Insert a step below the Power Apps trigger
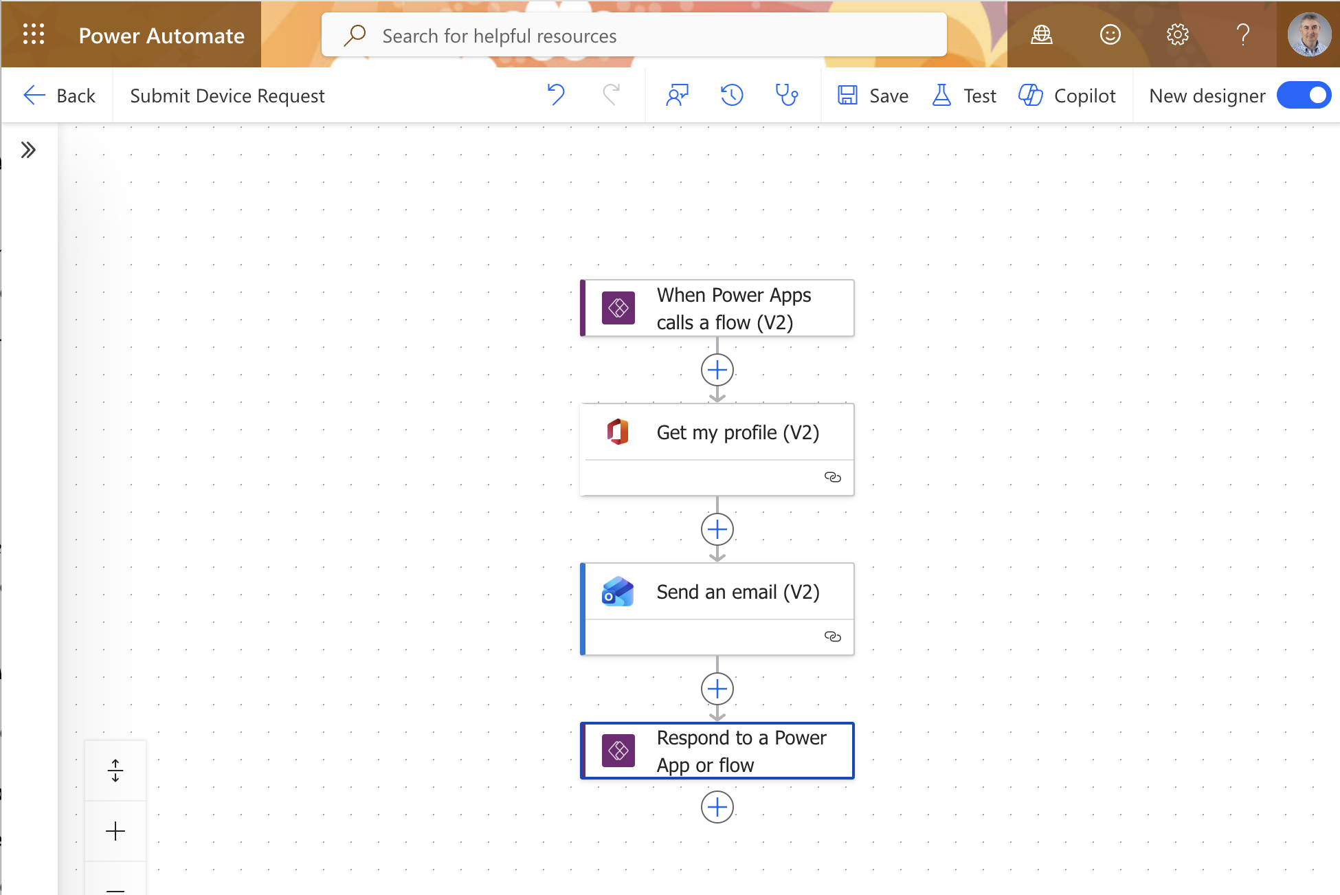Image resolution: width=1340 pixels, height=895 pixels. tap(717, 370)
